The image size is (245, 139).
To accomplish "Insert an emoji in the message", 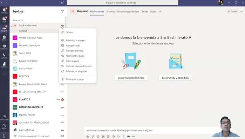I will tap(98, 137).
